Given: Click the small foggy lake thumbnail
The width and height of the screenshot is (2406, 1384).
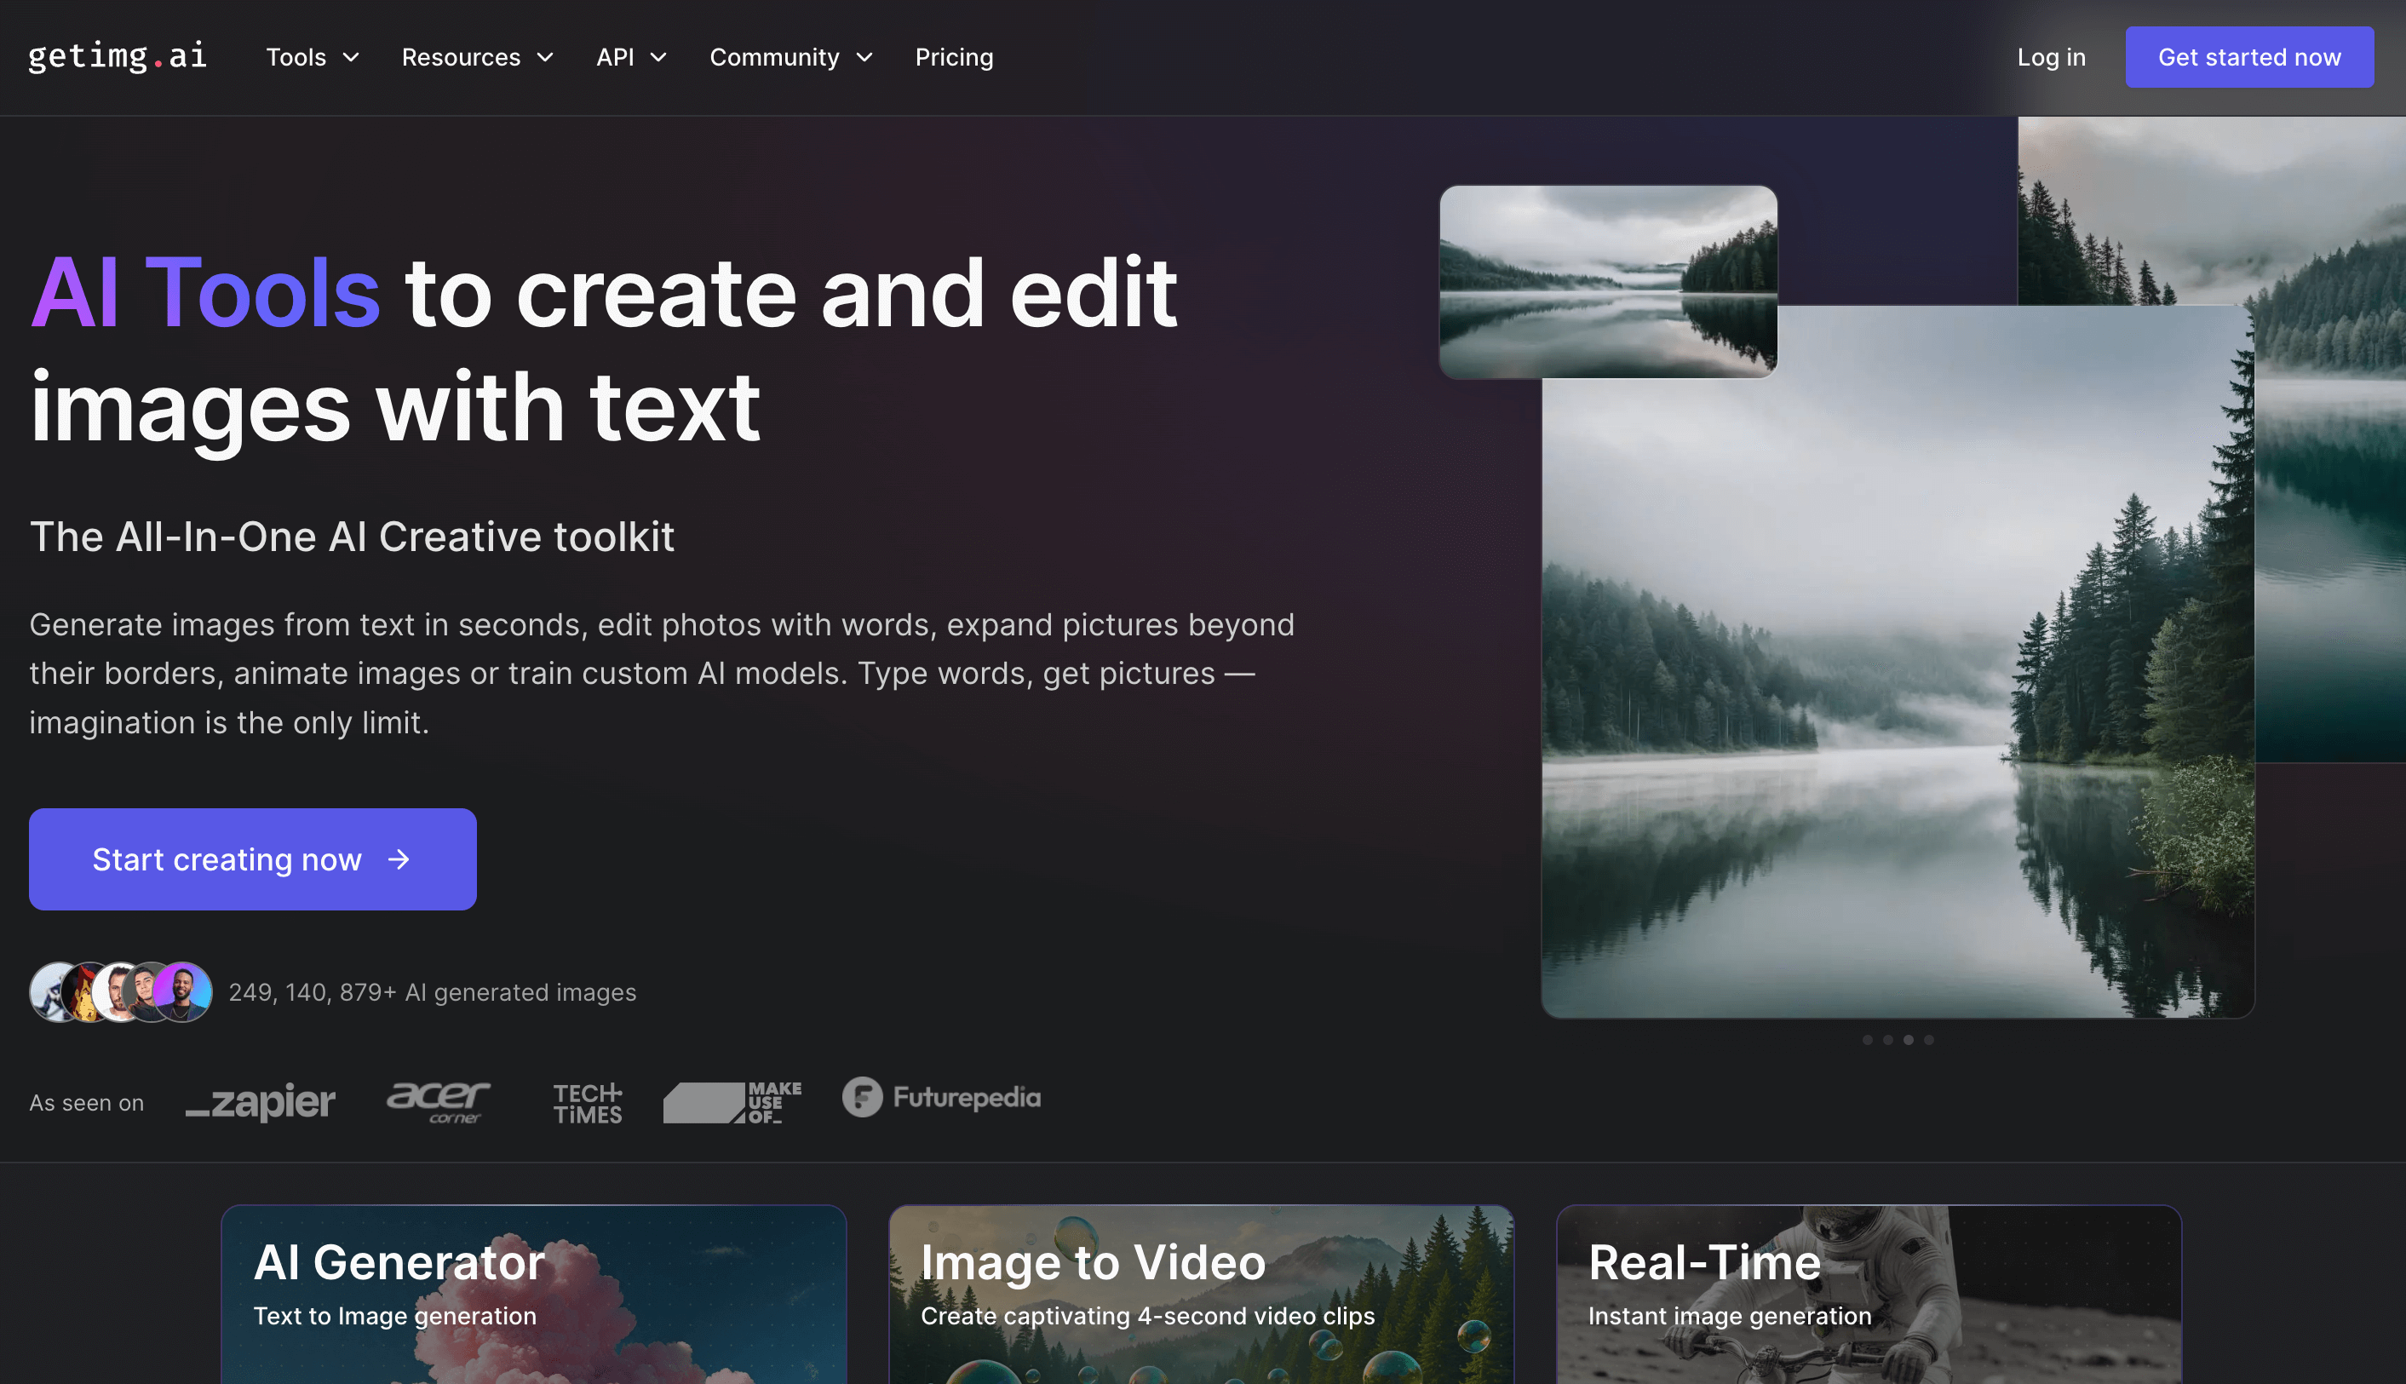Looking at the screenshot, I should pyautogui.click(x=1608, y=281).
